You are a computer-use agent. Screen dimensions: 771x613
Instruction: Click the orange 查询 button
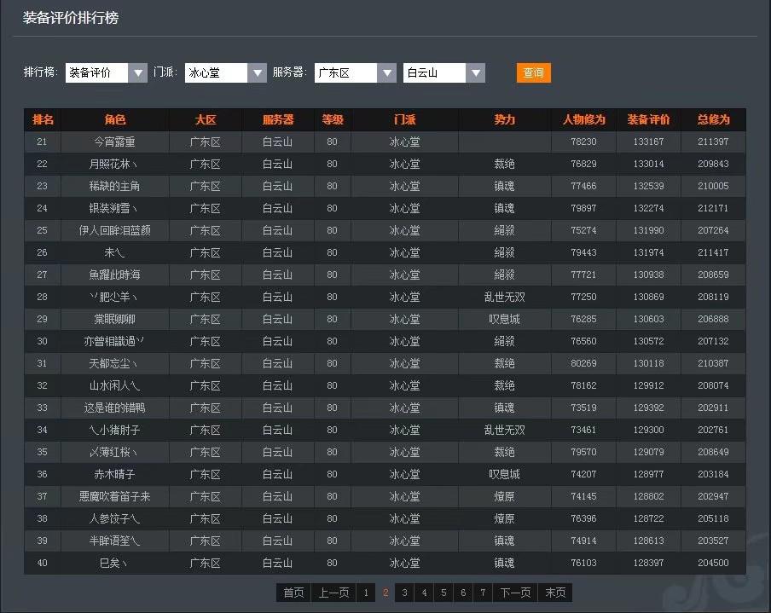(534, 73)
